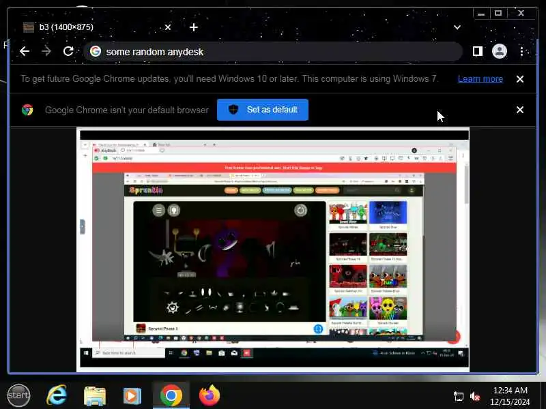Open the tab search chevron

(x=457, y=27)
